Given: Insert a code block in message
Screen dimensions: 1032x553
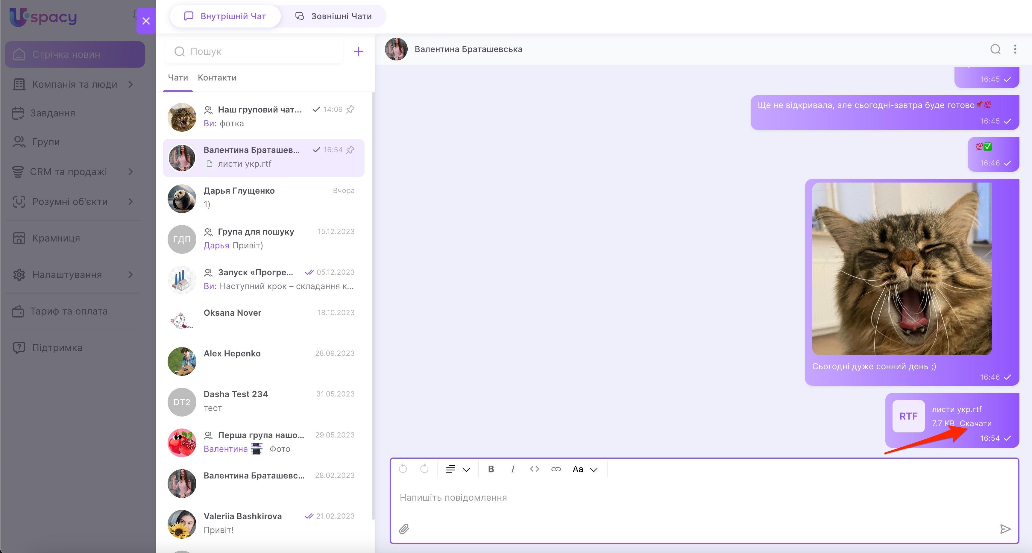Looking at the screenshot, I should click(x=534, y=469).
